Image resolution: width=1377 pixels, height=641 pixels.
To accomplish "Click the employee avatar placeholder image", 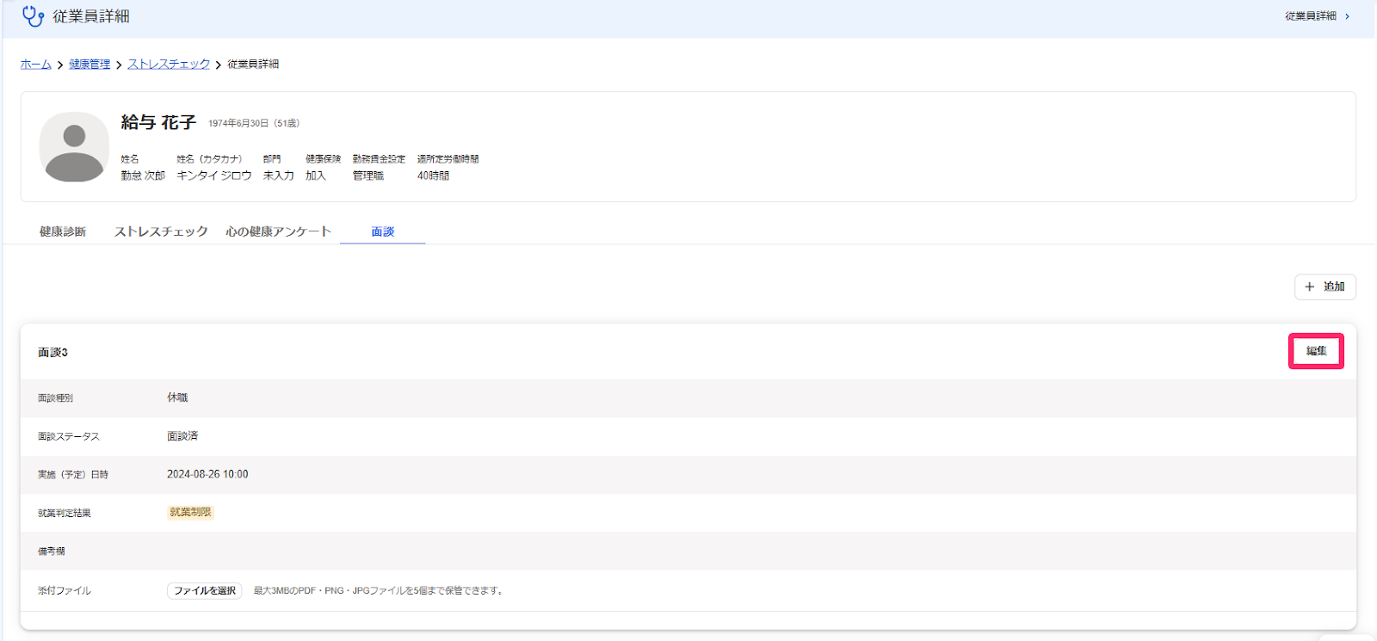I will [x=74, y=146].
